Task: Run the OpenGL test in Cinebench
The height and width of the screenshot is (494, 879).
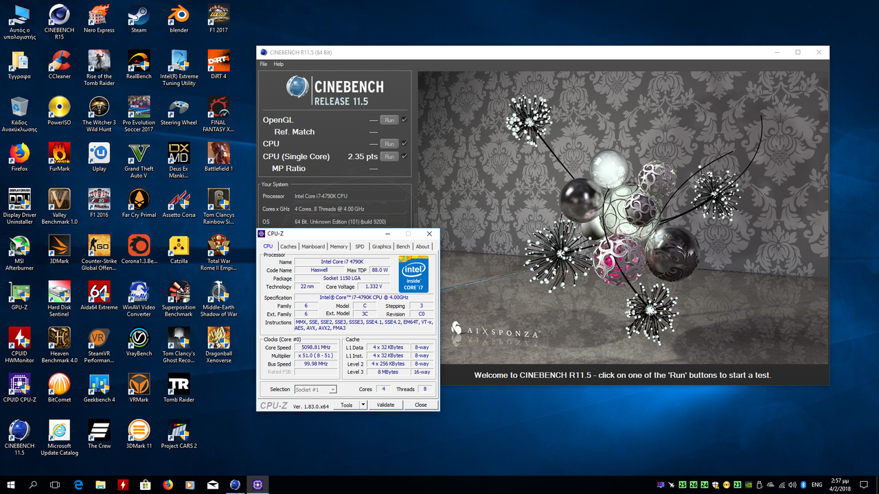Action: pyautogui.click(x=389, y=119)
